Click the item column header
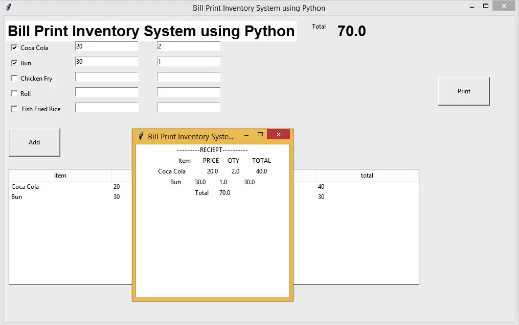The height and width of the screenshot is (325, 519). pos(60,176)
